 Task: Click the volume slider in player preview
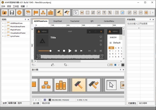pyautogui.click(x=45, y=51)
